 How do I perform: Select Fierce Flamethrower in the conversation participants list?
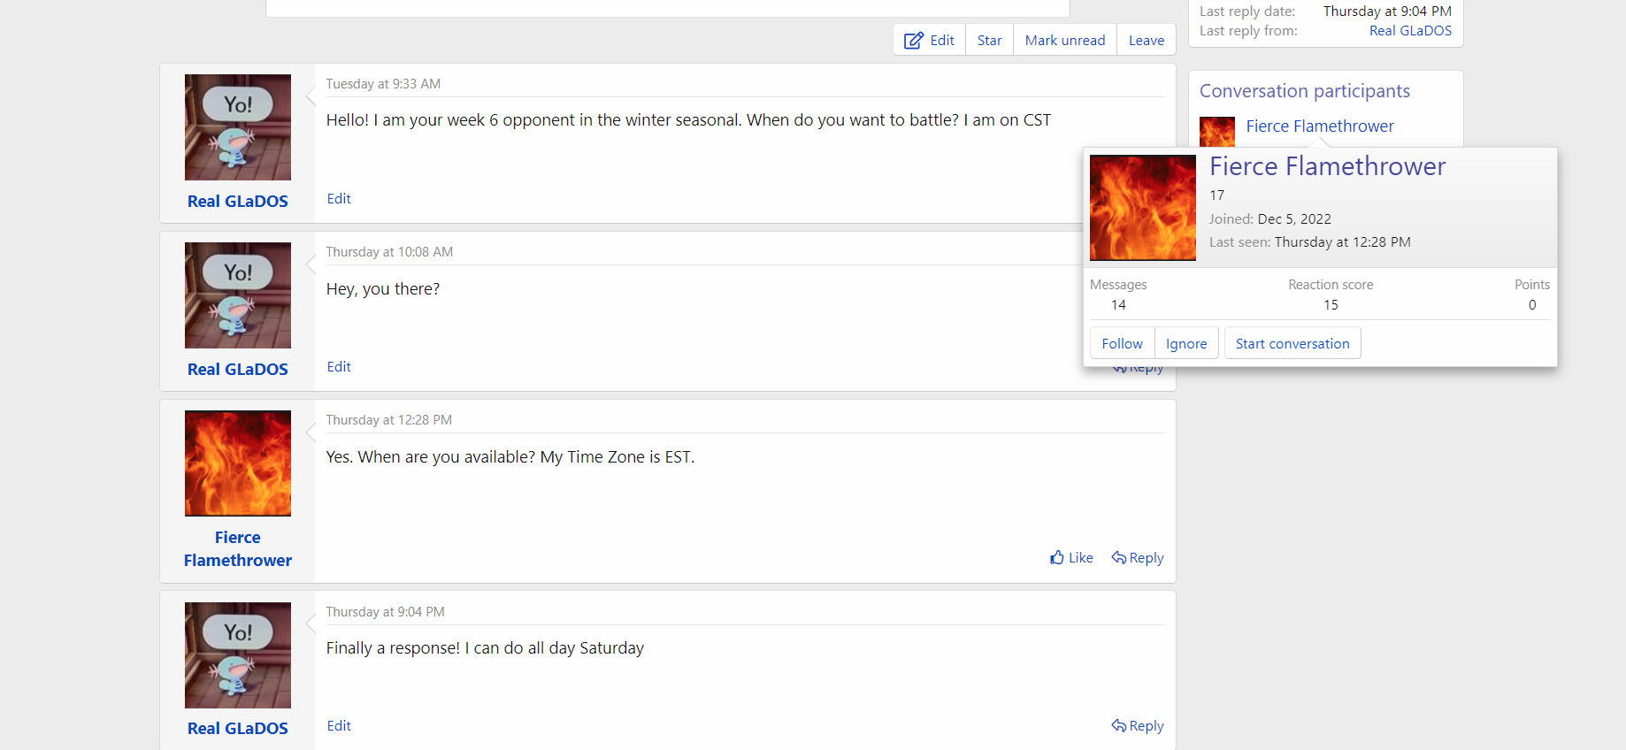(x=1319, y=126)
